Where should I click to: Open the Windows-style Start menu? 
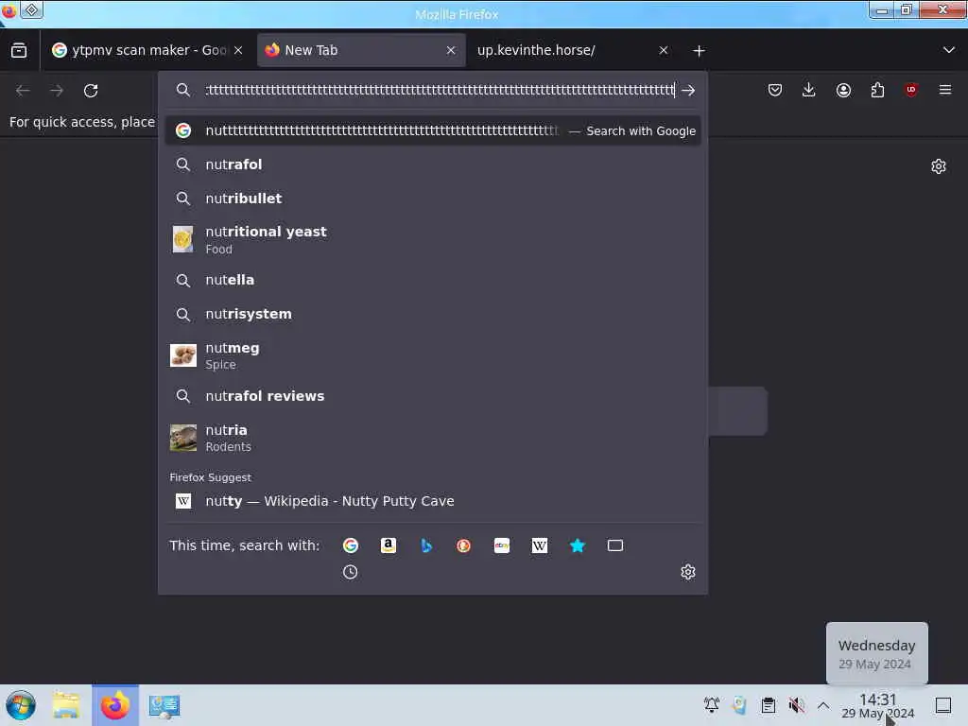(21, 705)
